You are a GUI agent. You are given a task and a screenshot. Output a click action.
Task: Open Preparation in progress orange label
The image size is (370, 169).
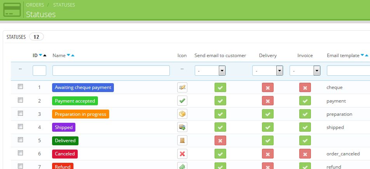tap(81, 114)
